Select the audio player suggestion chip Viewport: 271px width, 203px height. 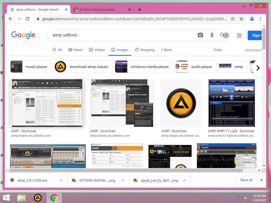196,67
